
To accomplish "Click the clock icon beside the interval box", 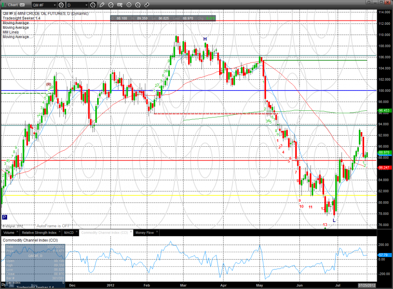I will [x=92, y=5].
